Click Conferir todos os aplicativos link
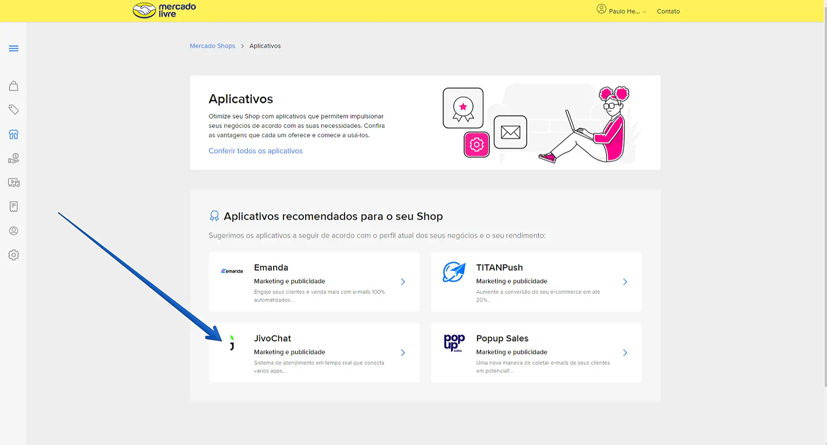 (255, 151)
